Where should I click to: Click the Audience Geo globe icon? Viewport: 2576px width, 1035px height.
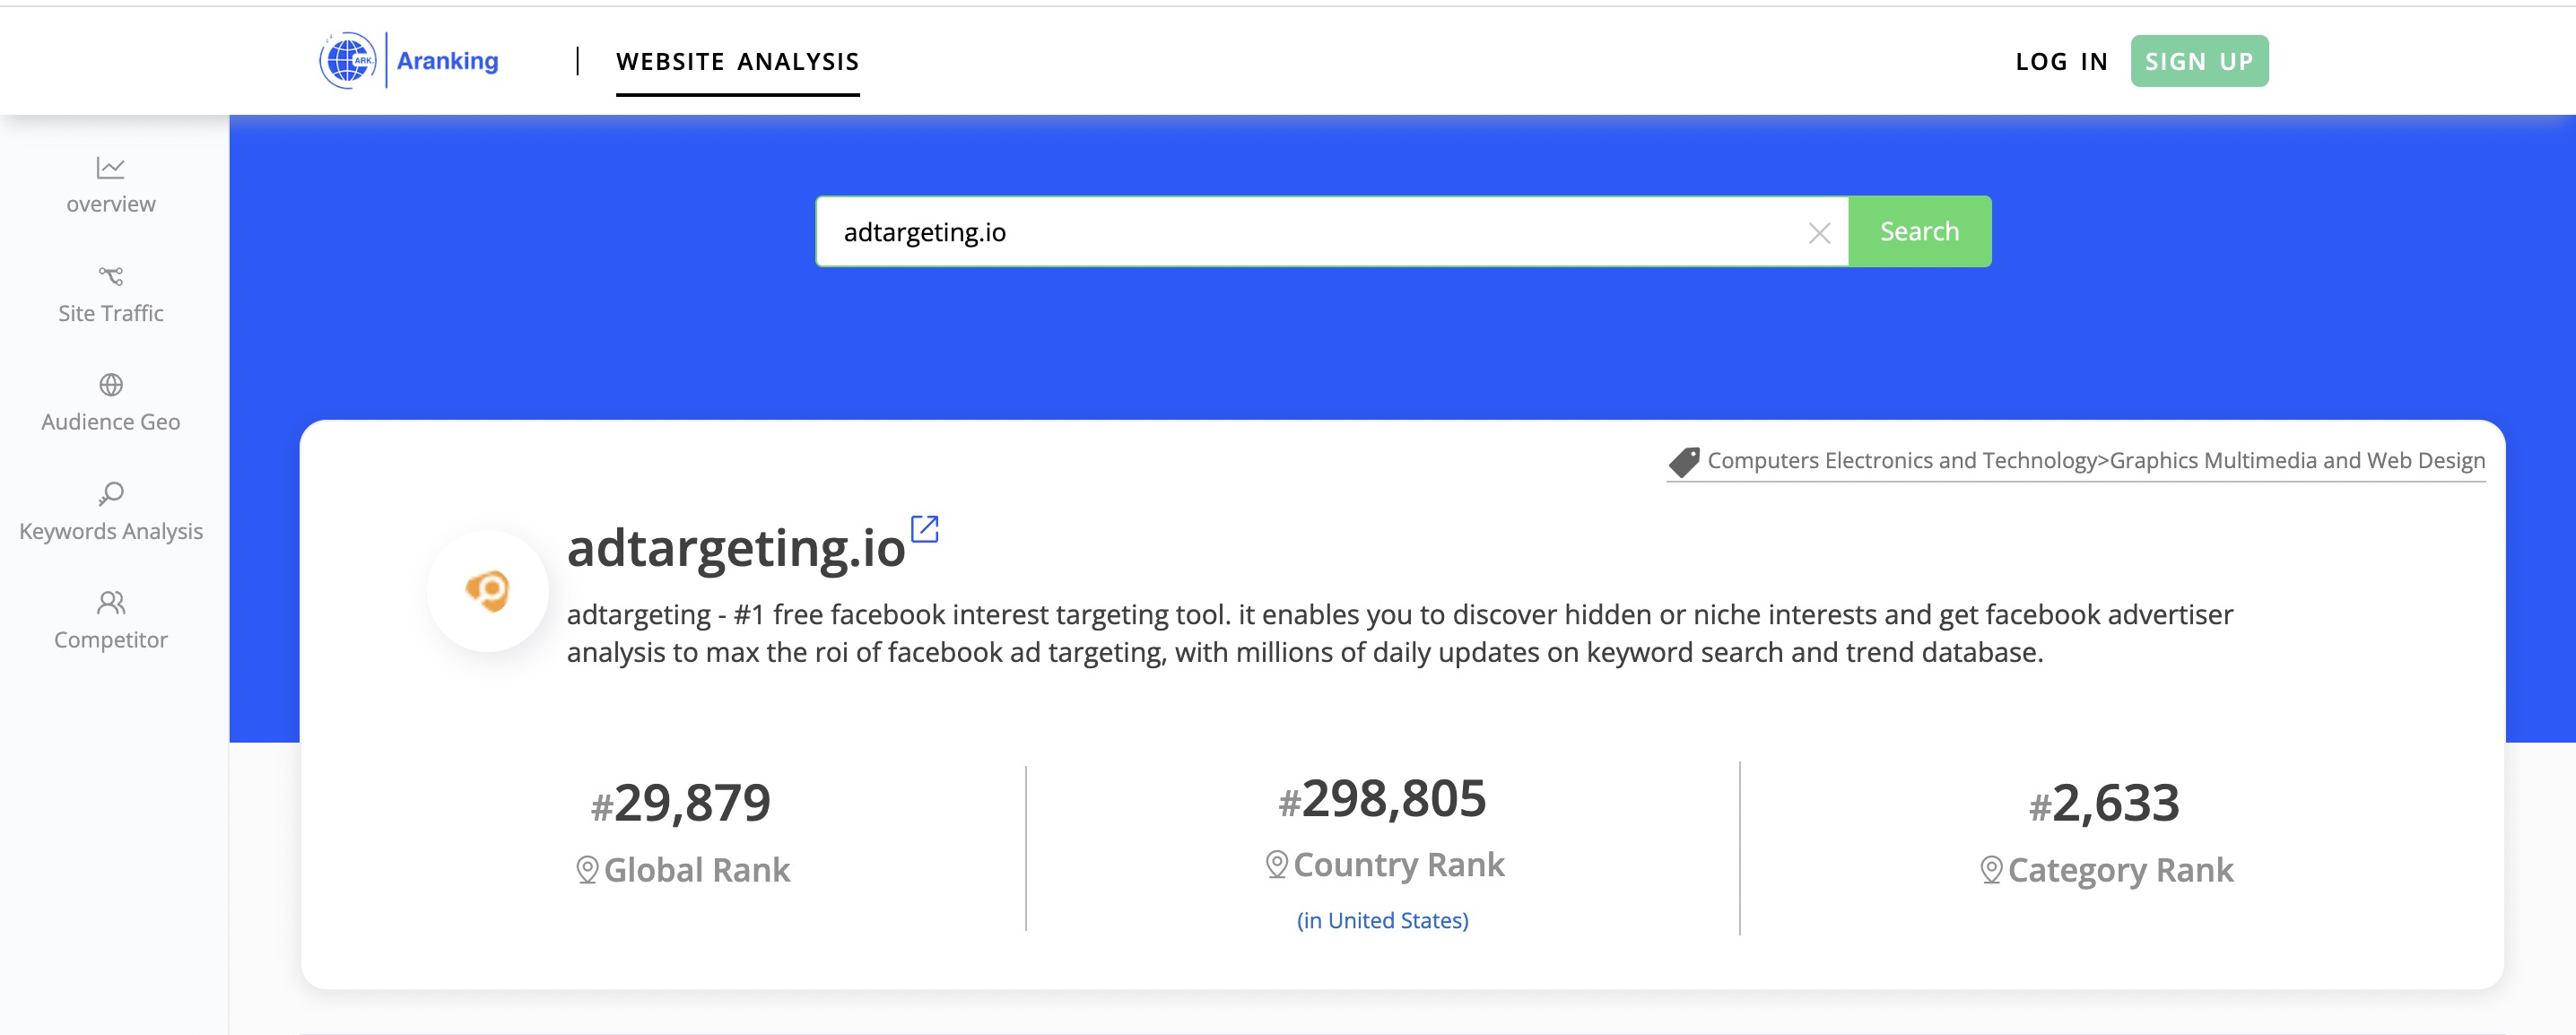click(x=110, y=384)
